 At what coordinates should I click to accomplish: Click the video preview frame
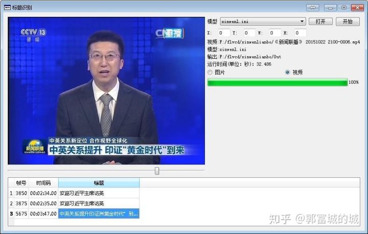tap(106, 90)
